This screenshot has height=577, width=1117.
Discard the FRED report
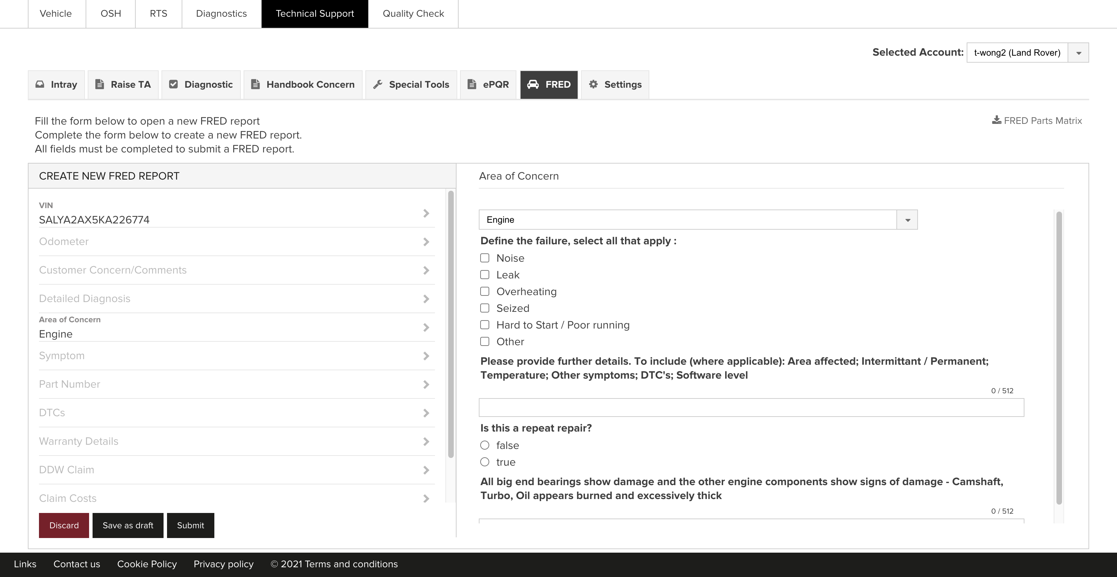pyautogui.click(x=64, y=525)
